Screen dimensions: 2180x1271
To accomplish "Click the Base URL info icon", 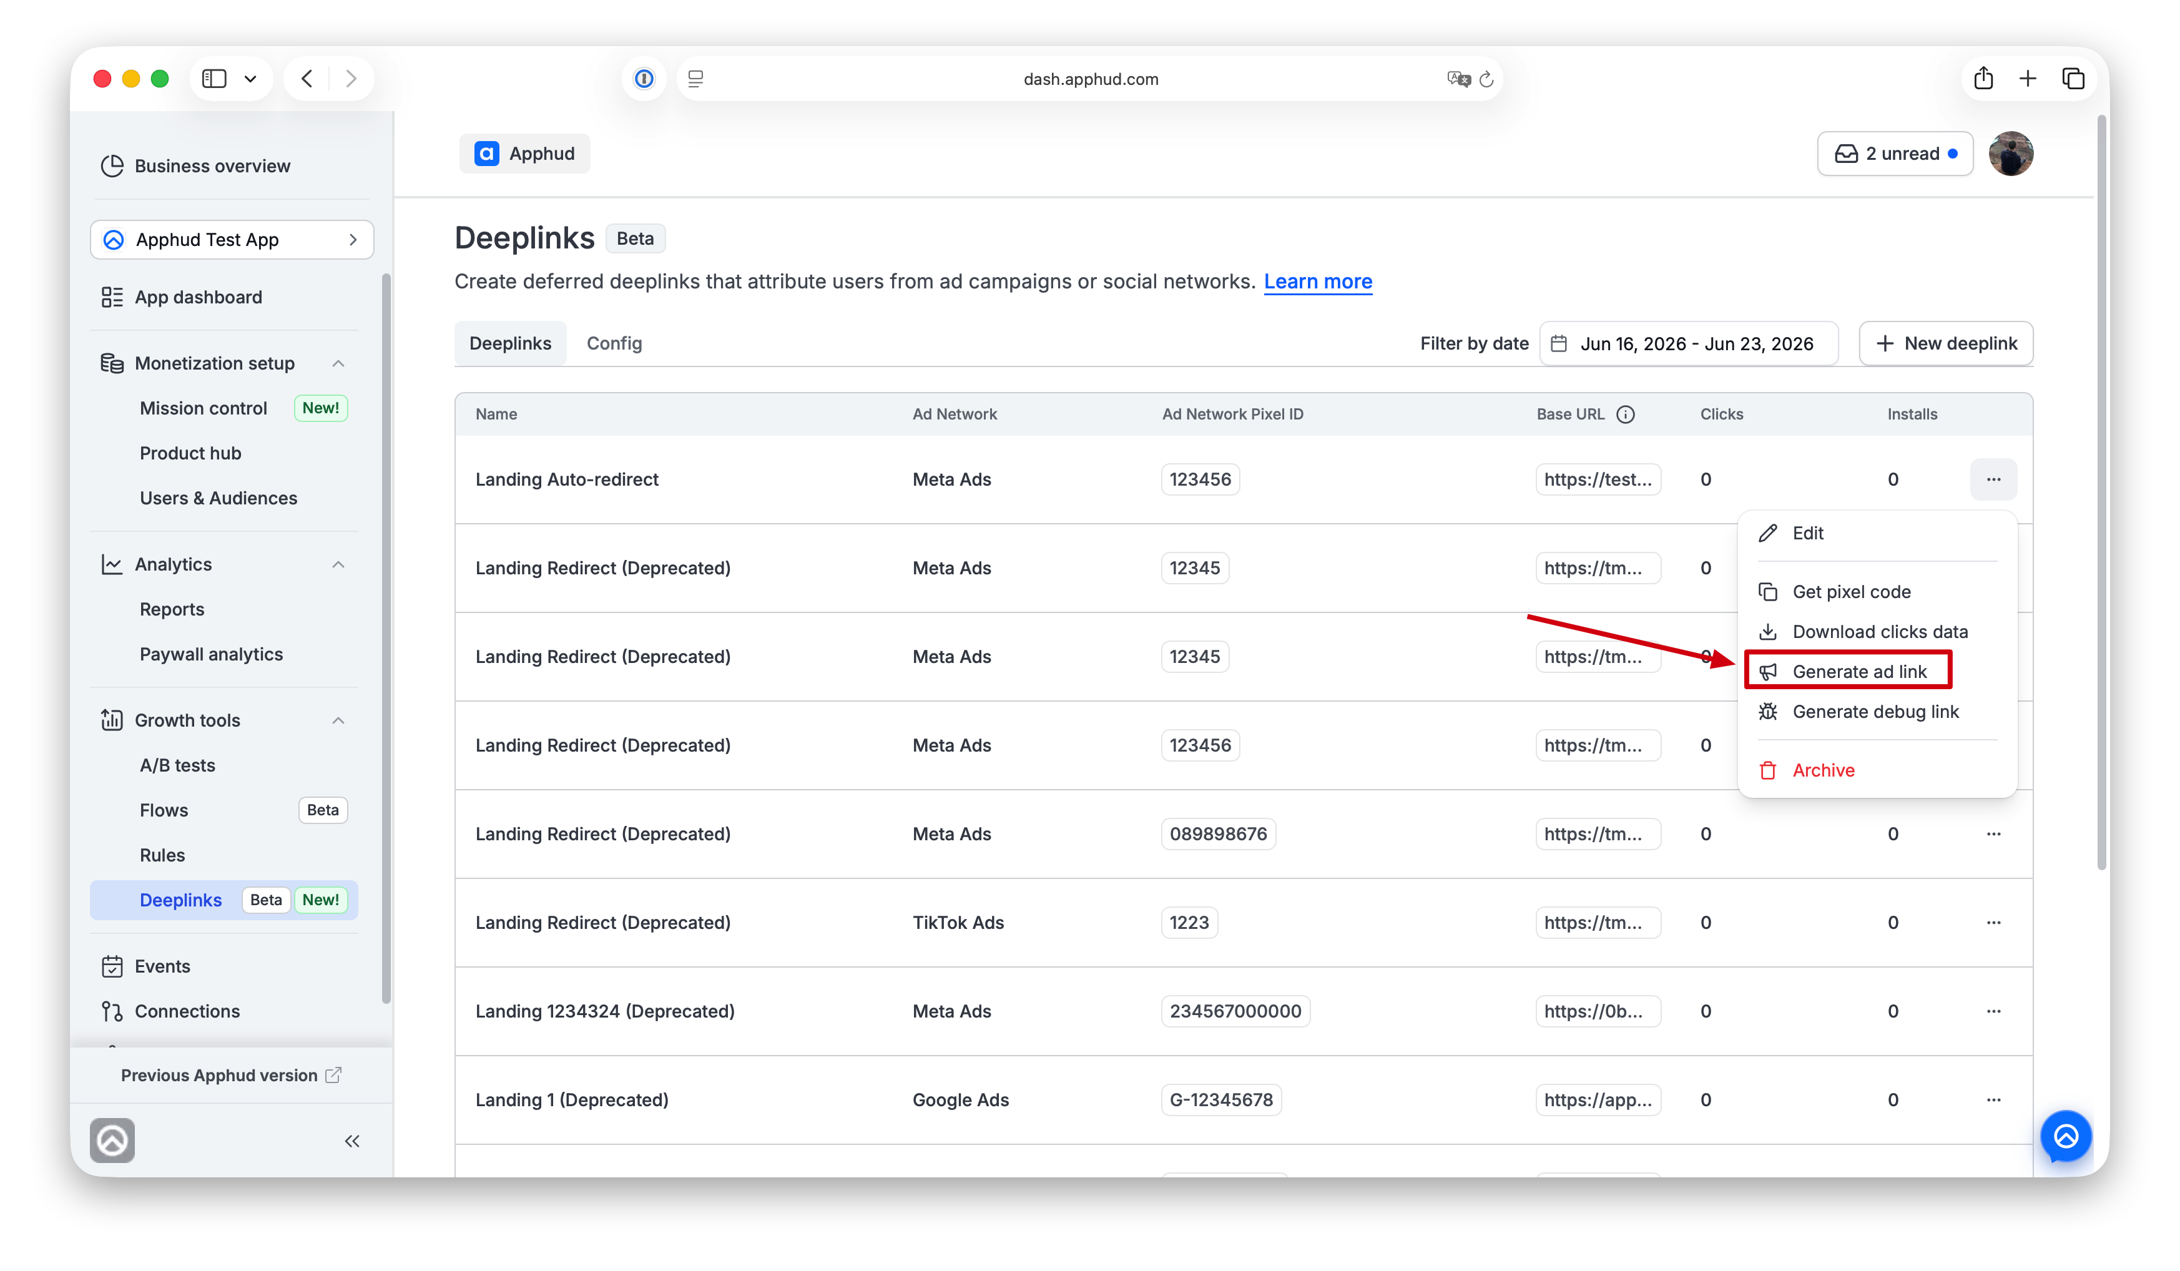I will click(x=1626, y=415).
